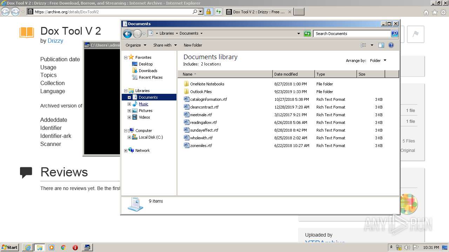The width and height of the screenshot is (449, 252).
Task: Sort files by Date modified column
Action: click(294, 74)
